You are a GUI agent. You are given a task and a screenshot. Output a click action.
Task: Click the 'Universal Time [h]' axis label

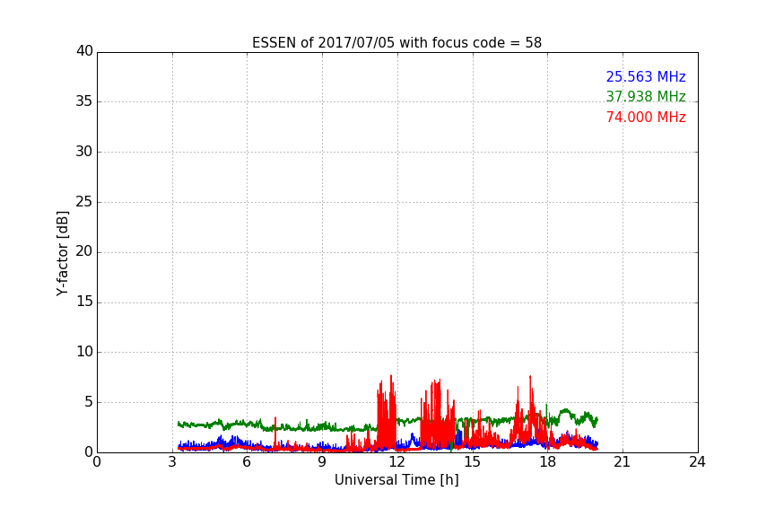click(396, 480)
